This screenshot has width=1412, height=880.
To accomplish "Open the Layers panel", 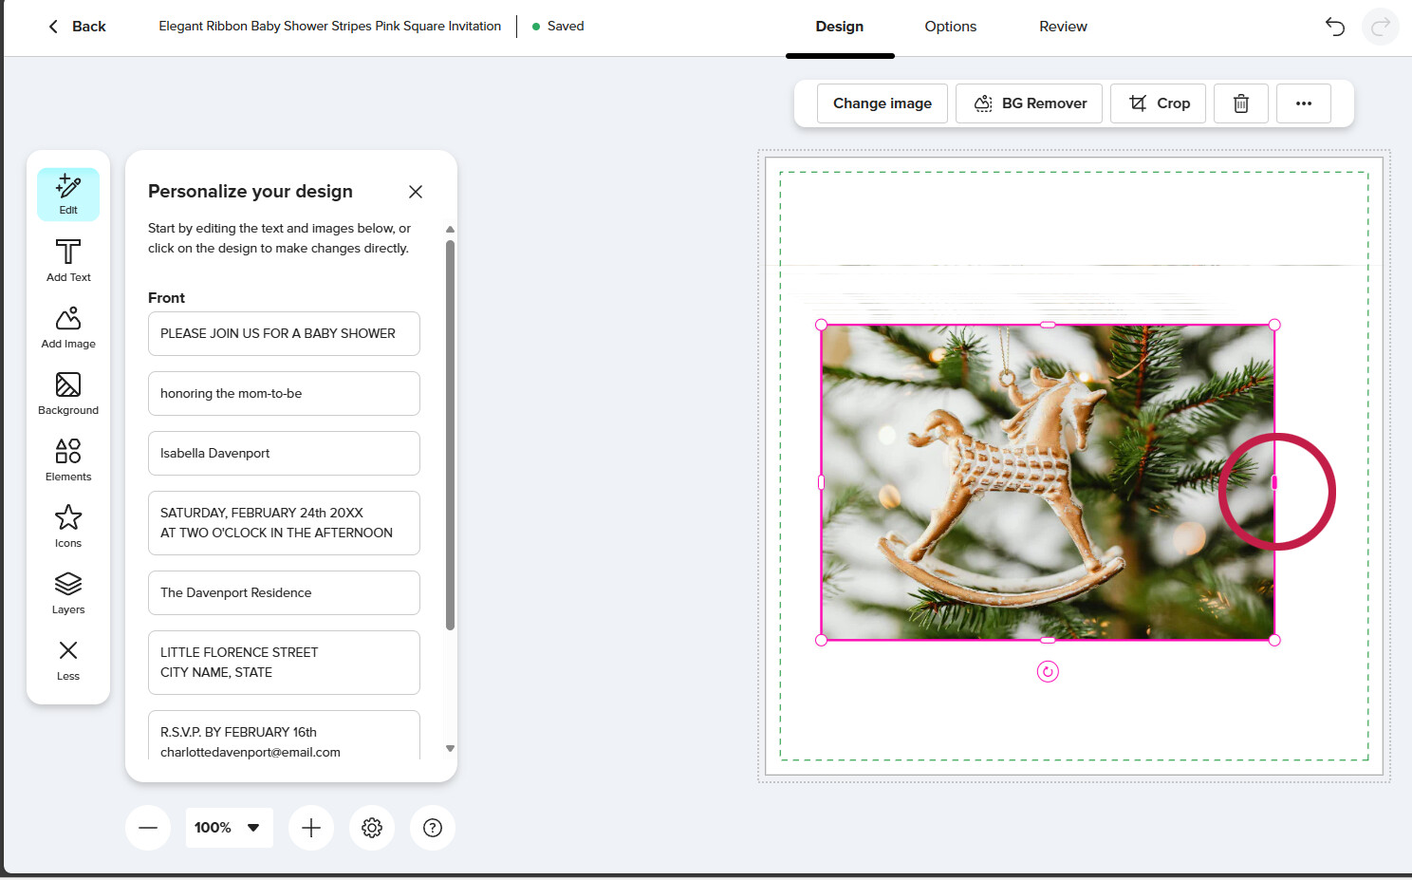I will click(x=68, y=593).
